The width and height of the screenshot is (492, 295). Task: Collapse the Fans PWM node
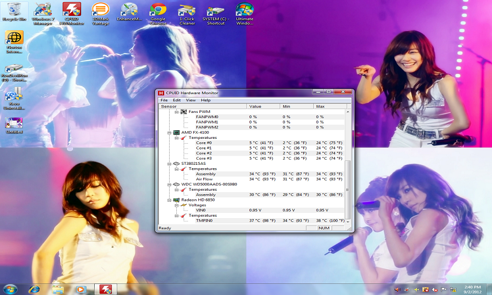pyautogui.click(x=176, y=112)
